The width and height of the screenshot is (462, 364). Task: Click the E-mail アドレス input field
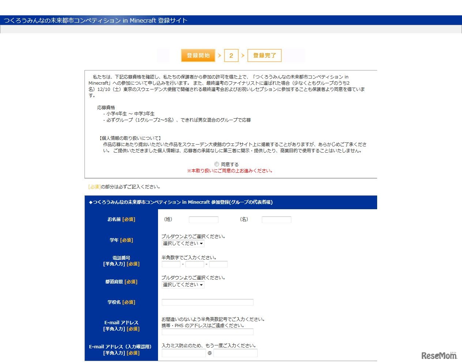pyautogui.click(x=207, y=332)
